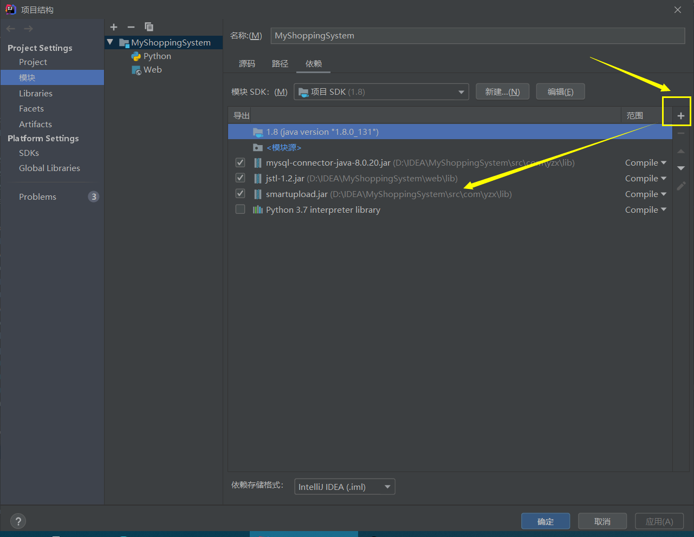Viewport: 694px width, 537px height.
Task: Collapse the MyShoppingSystem tree node
Action: 110,42
